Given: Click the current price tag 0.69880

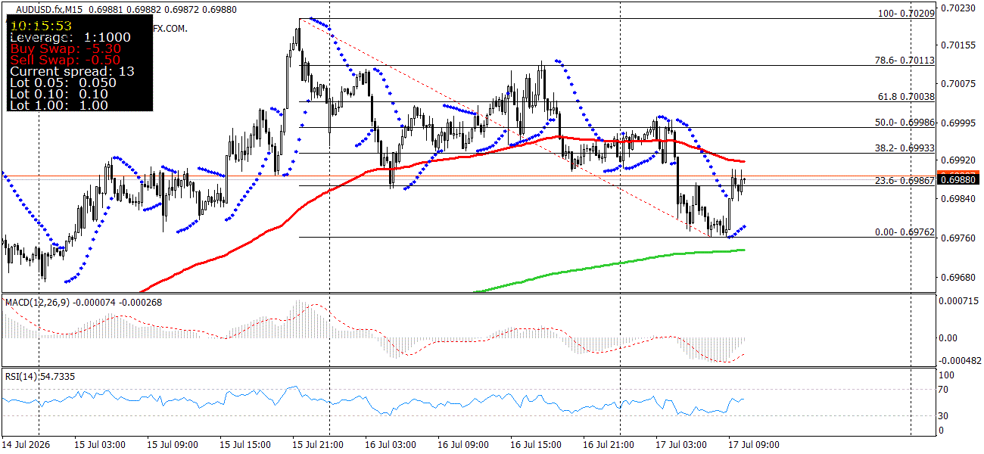Looking at the screenshot, I should click(x=960, y=179).
